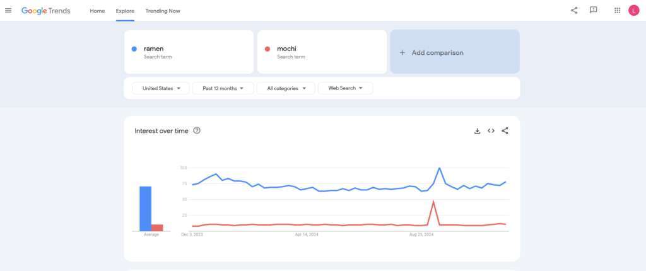Click the blue ramen color dot
This screenshot has height=271, width=646.
coord(134,49)
